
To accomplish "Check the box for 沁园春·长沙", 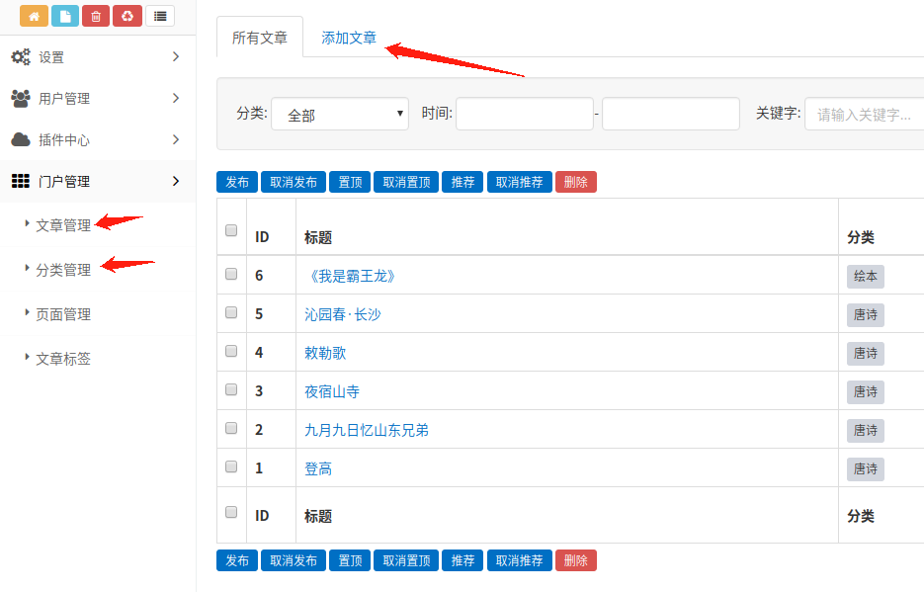I will point(231,312).
